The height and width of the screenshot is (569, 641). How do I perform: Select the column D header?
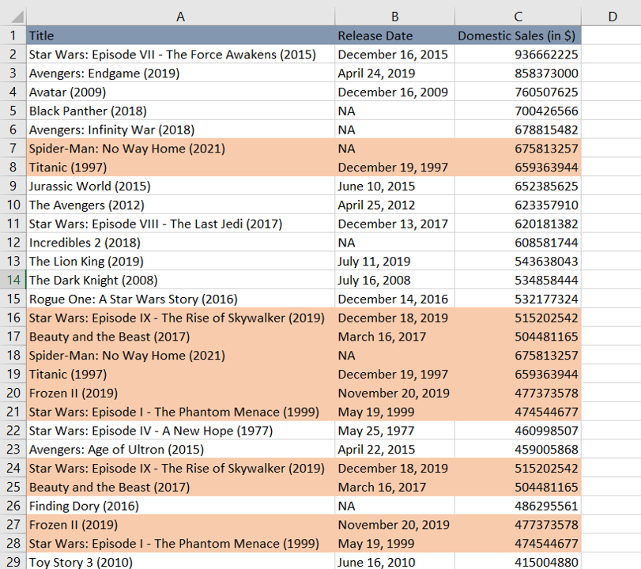coord(611,17)
